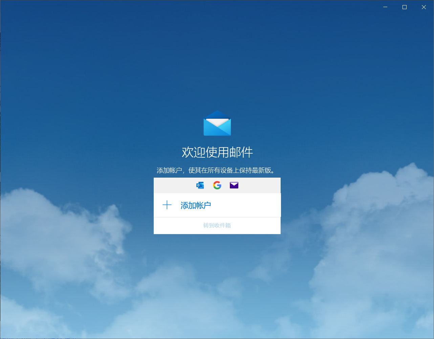Viewport: 434px width, 339px height.
Task: Pick the purple envelope provider icon
Action: (234, 185)
